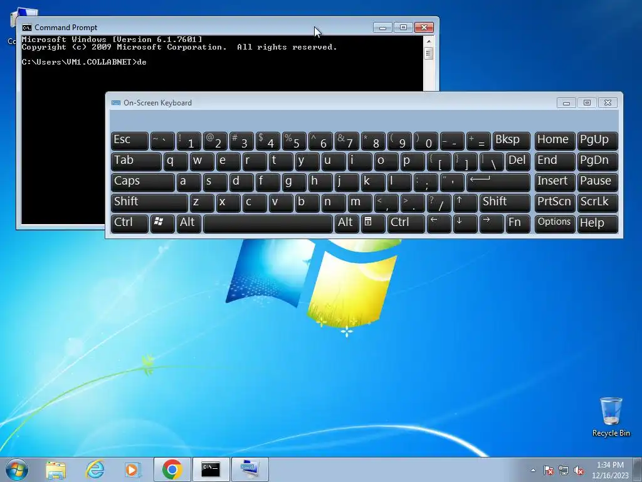
Task: Toggle the left Alt key
Action: [189, 224]
